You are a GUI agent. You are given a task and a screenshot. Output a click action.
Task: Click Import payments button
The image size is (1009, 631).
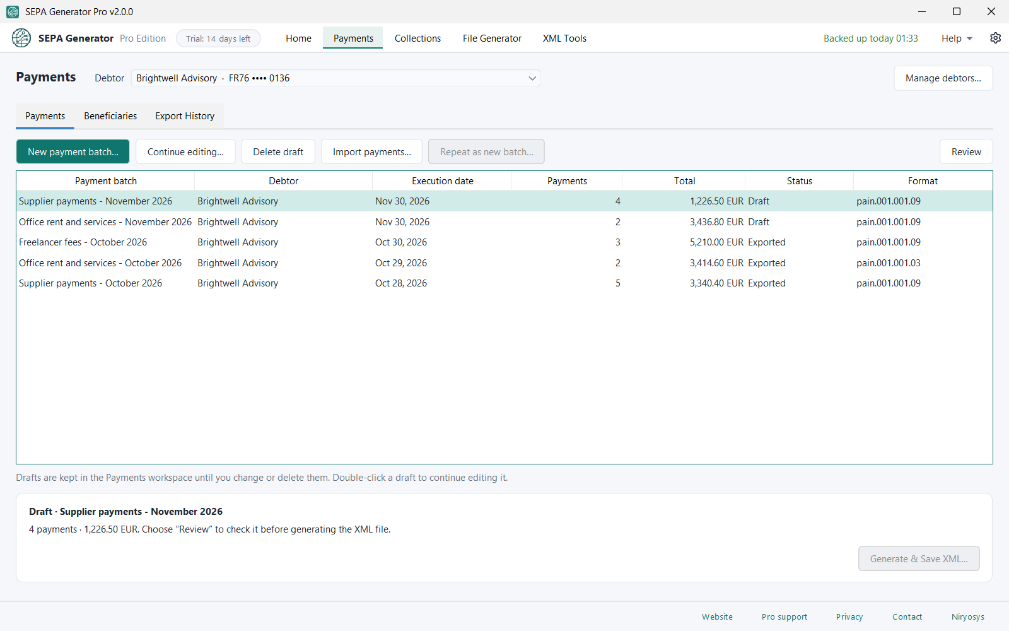point(371,151)
